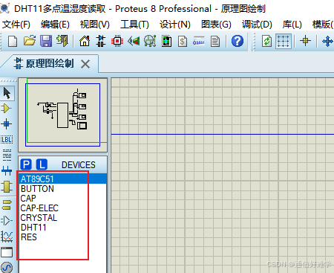Open project with the folder icon
The width and height of the screenshot is (334, 273).
coord(30,41)
